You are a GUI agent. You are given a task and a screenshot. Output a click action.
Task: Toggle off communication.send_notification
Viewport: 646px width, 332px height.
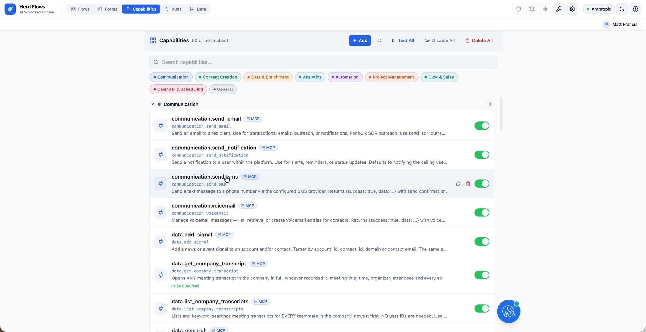[x=482, y=155]
